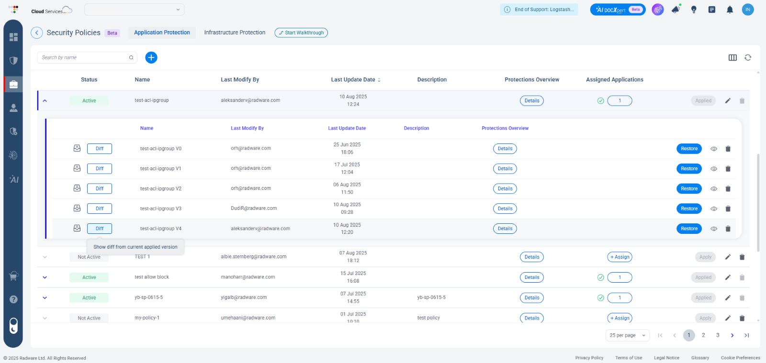
Task: Collapse the test-acl-ipgroup policy row
Action: [45, 101]
